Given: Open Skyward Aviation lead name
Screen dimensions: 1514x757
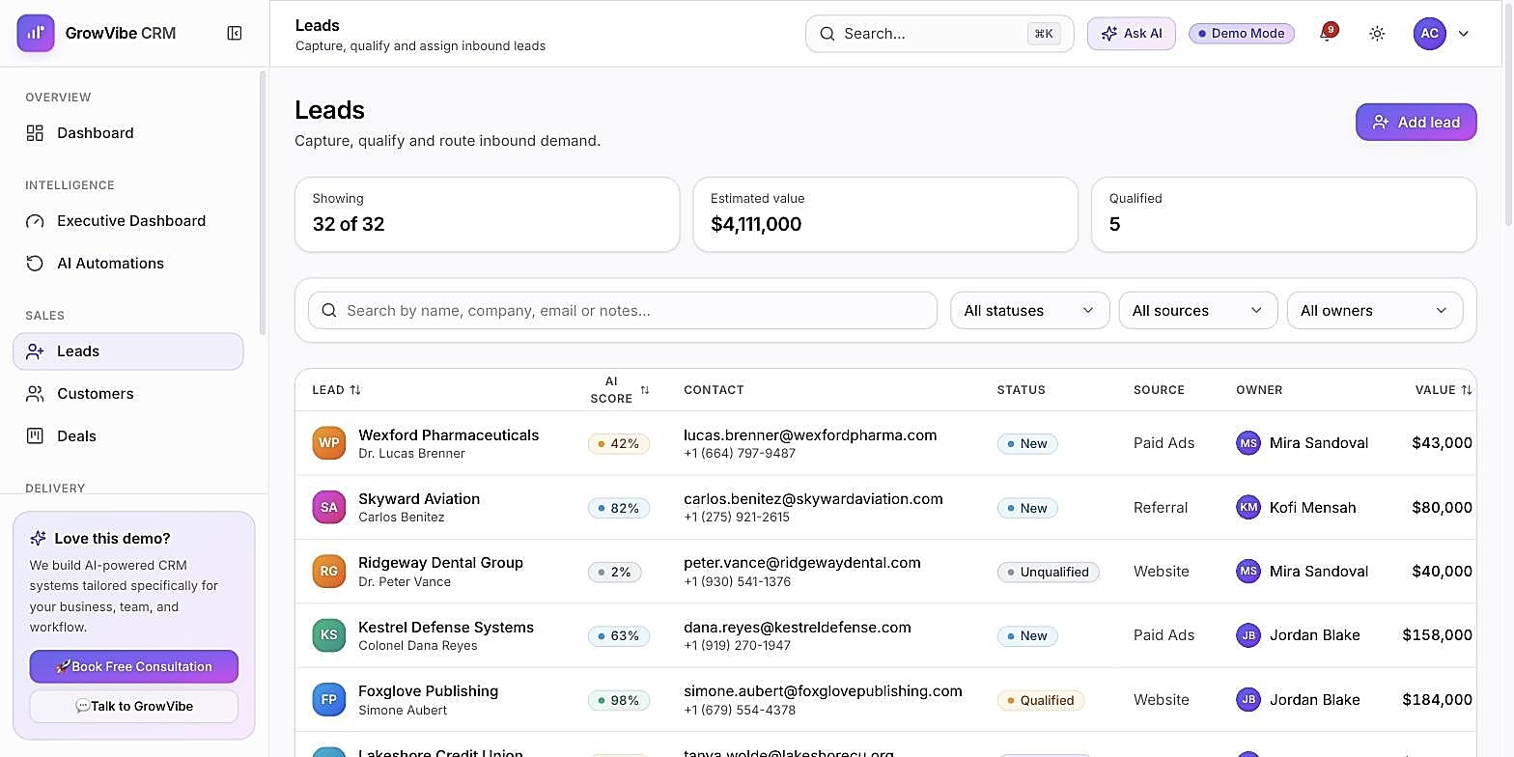Looking at the screenshot, I should tap(419, 499).
